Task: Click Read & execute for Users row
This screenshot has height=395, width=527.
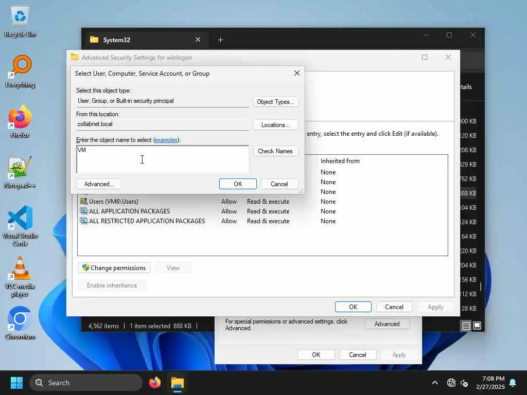Action: tap(268, 202)
